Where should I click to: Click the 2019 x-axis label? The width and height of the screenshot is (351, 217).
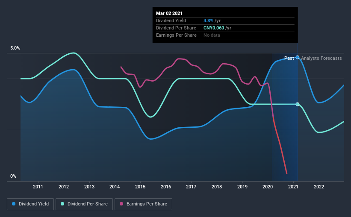[x=242, y=187]
